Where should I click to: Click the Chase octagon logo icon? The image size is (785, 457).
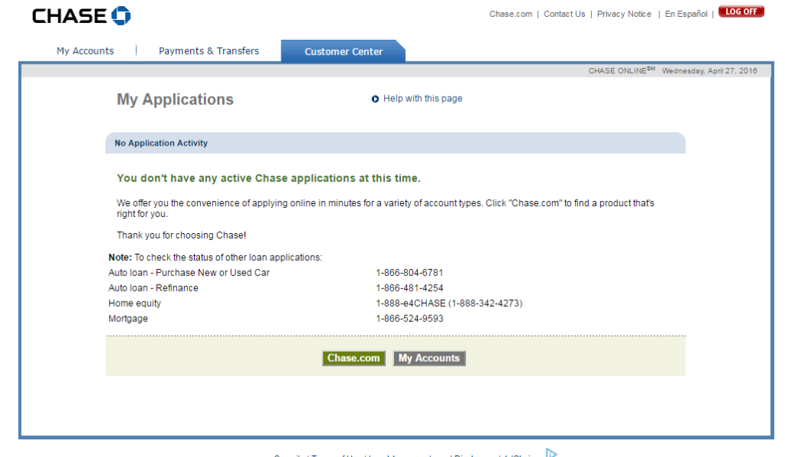click(x=120, y=15)
